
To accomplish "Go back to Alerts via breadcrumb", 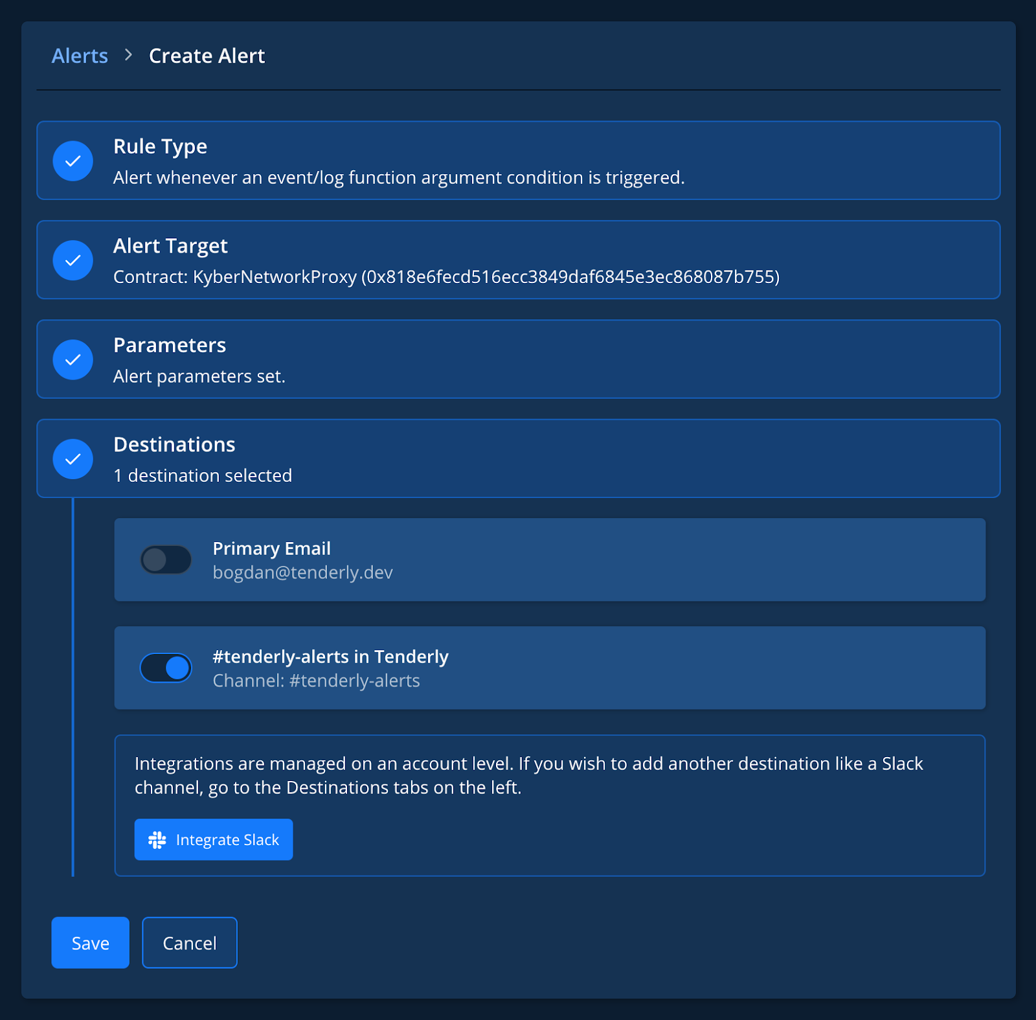I will pos(80,56).
